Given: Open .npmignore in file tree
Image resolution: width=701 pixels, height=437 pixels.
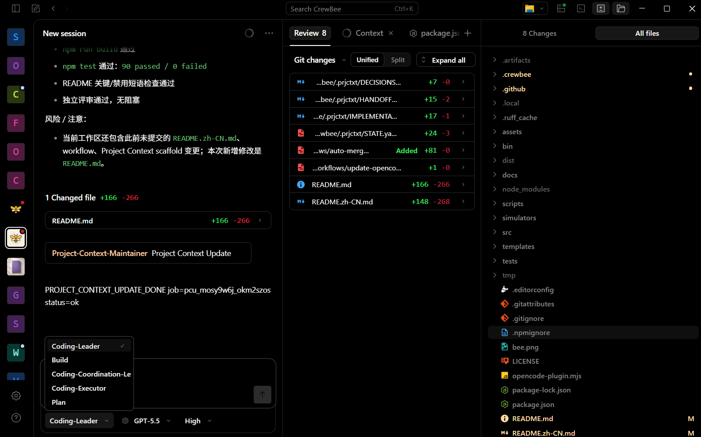Looking at the screenshot, I should coord(593,332).
